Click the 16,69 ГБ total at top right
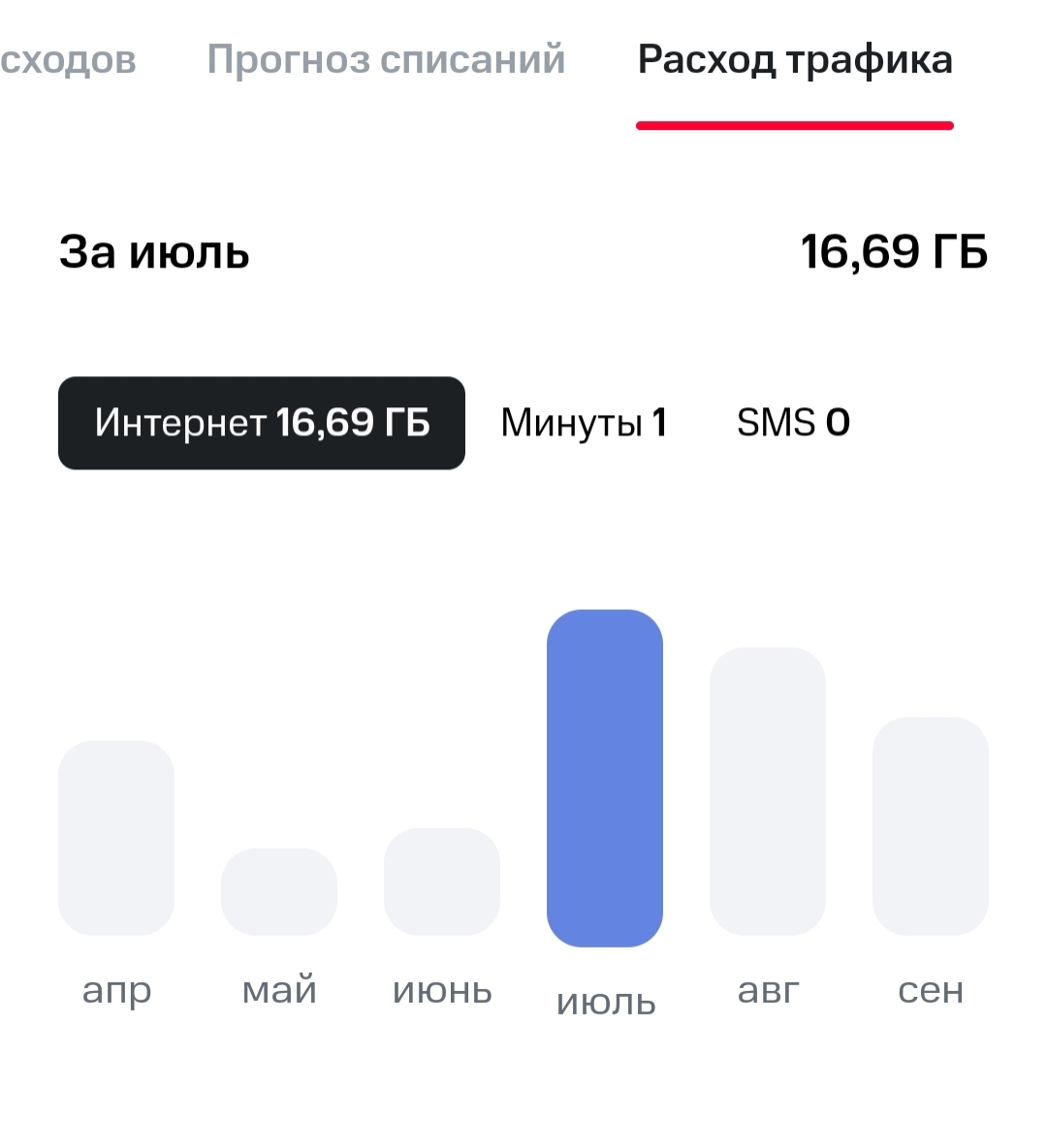1047x1121 pixels. tap(894, 253)
